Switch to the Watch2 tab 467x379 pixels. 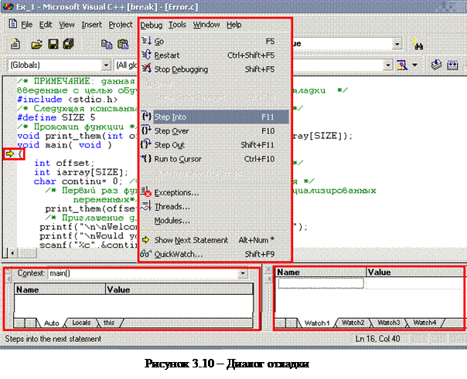click(x=353, y=323)
